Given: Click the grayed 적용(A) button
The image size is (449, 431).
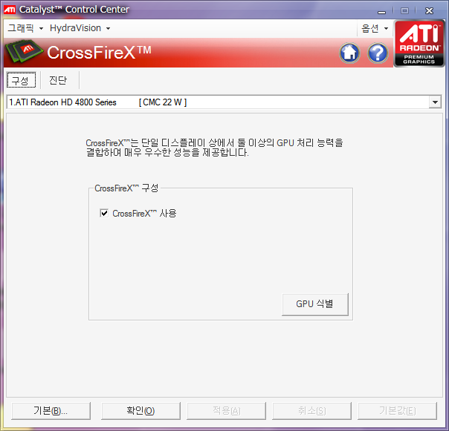Looking at the screenshot, I should (226, 411).
